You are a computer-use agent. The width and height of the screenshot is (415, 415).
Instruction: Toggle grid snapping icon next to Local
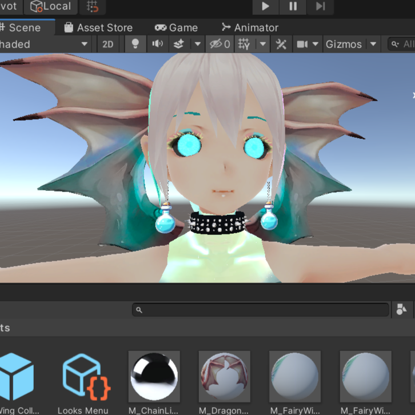[93, 6]
